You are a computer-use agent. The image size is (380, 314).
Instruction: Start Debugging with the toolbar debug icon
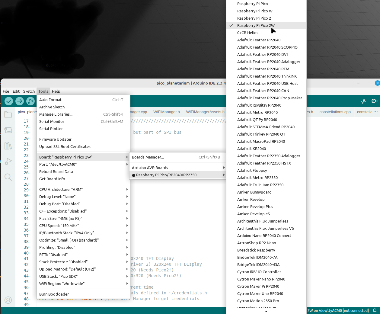tap(30, 101)
